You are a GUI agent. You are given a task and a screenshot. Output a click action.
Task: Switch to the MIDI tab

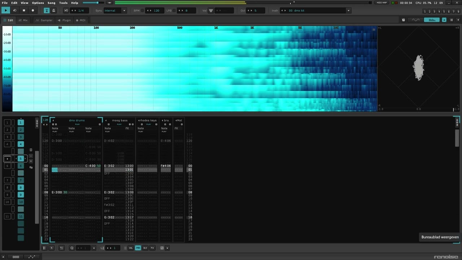[x=81, y=20]
